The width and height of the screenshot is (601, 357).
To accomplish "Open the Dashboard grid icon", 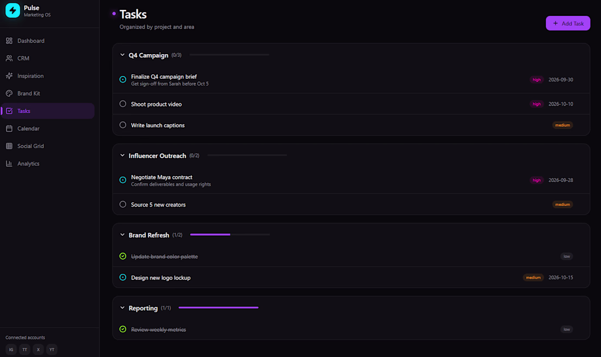I will (x=9, y=40).
